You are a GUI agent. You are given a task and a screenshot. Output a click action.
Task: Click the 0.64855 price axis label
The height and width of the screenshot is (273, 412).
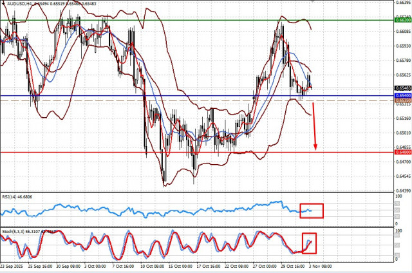(x=404, y=147)
